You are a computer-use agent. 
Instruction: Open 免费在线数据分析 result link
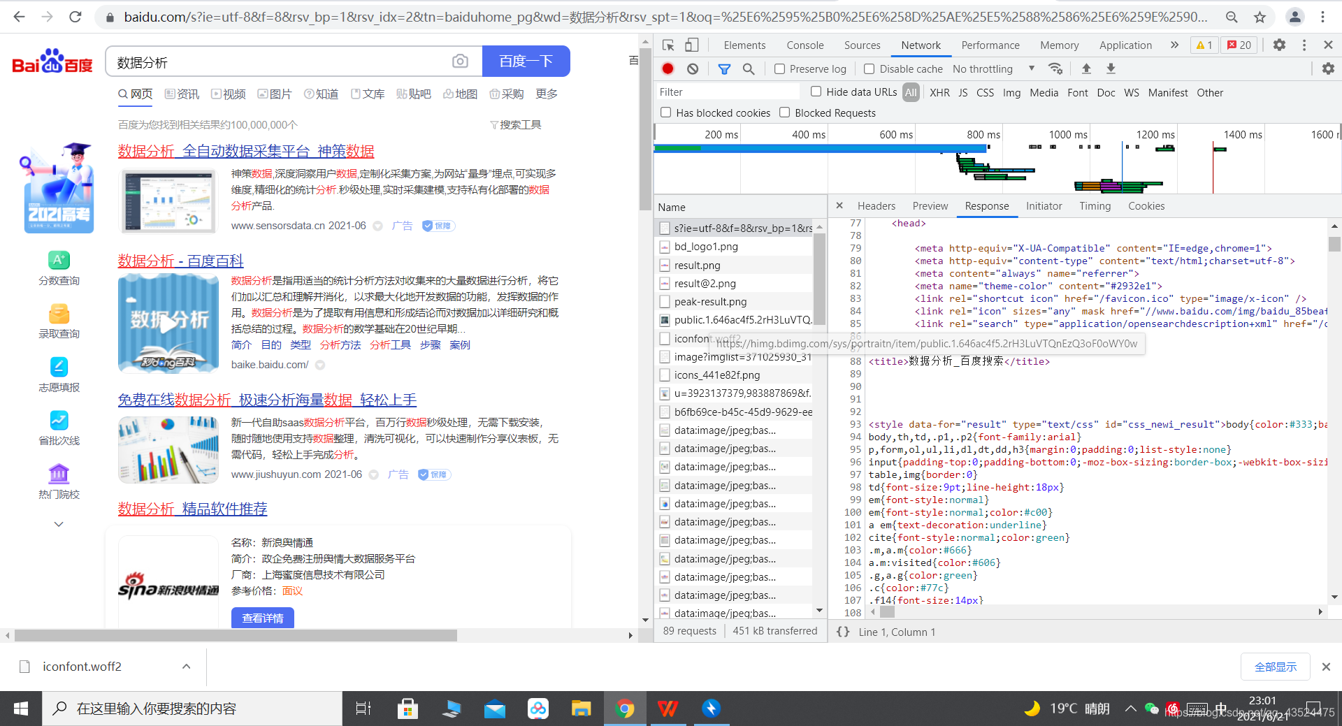[x=267, y=400]
